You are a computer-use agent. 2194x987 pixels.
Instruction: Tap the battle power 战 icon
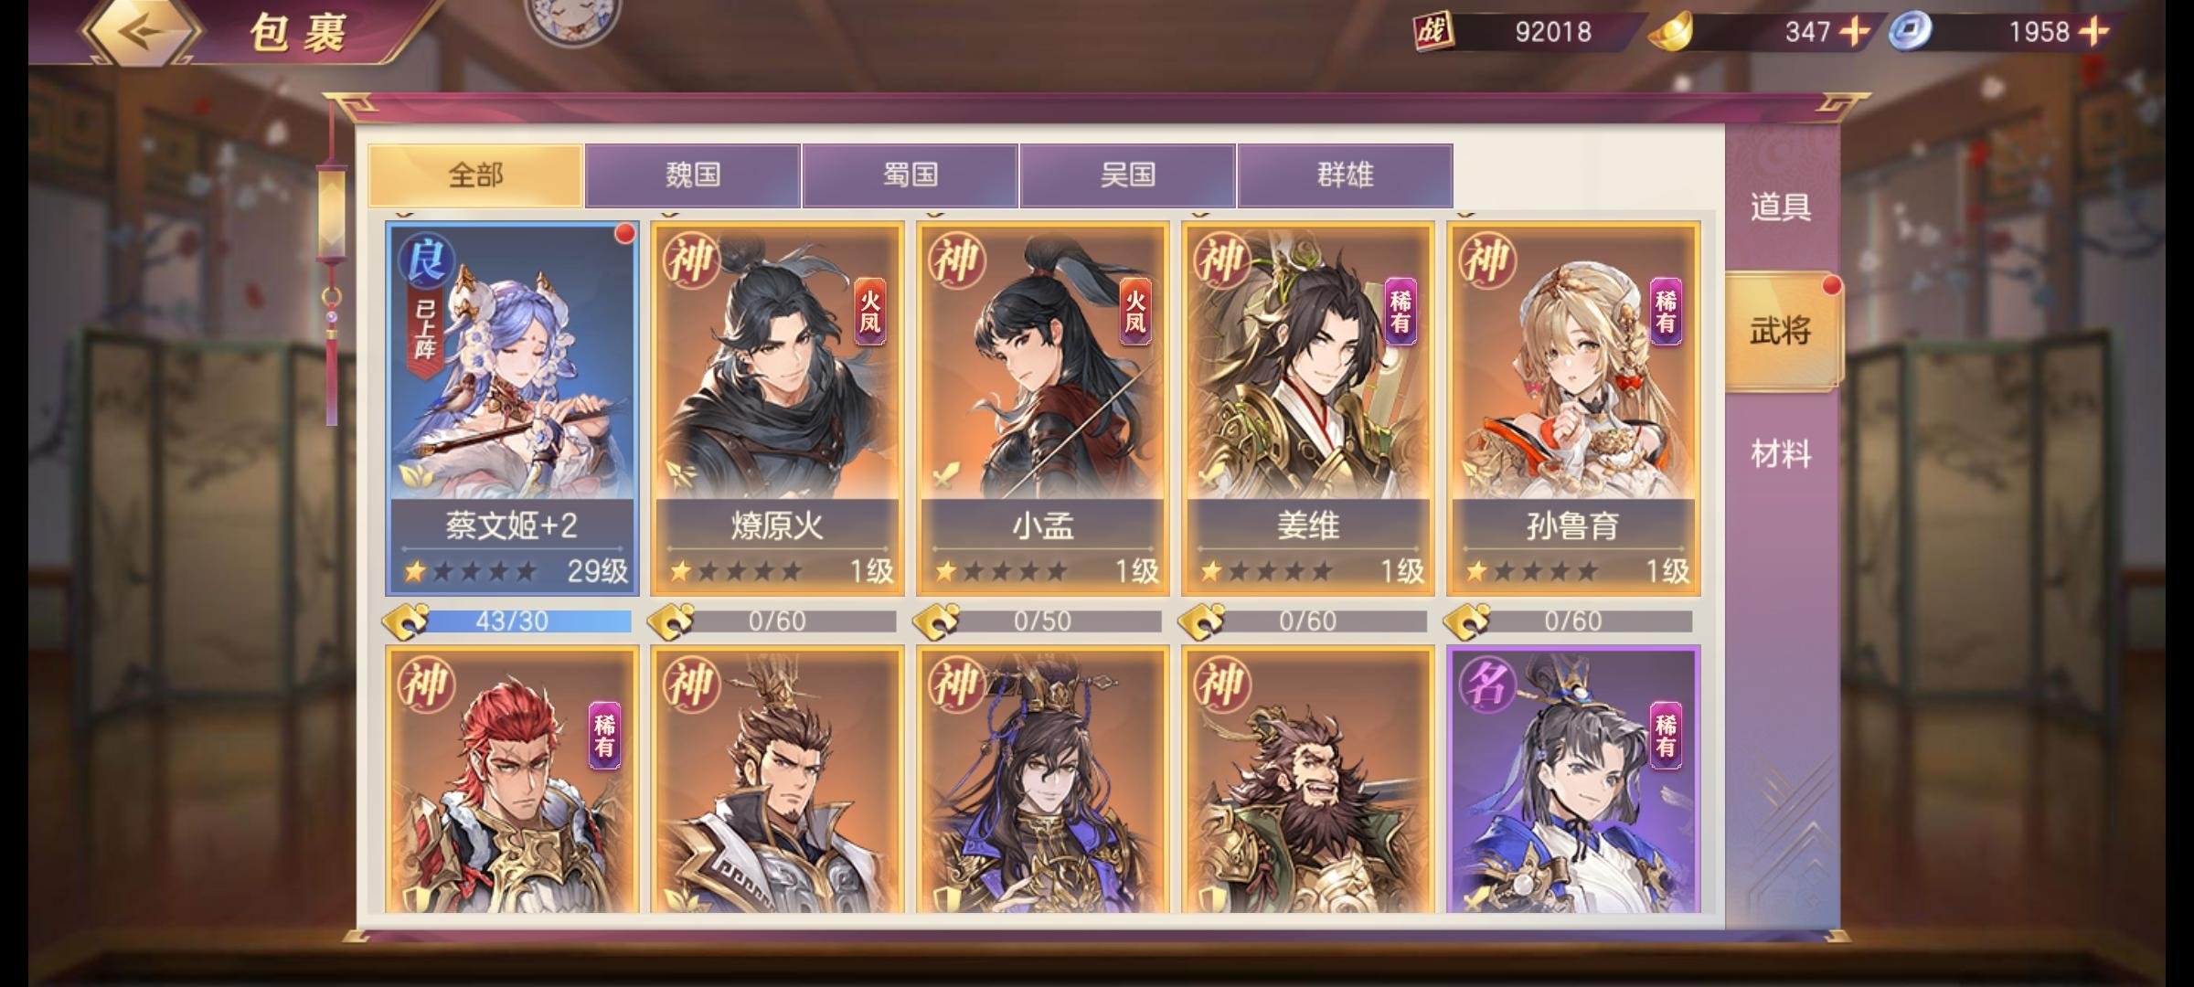pos(1433,31)
